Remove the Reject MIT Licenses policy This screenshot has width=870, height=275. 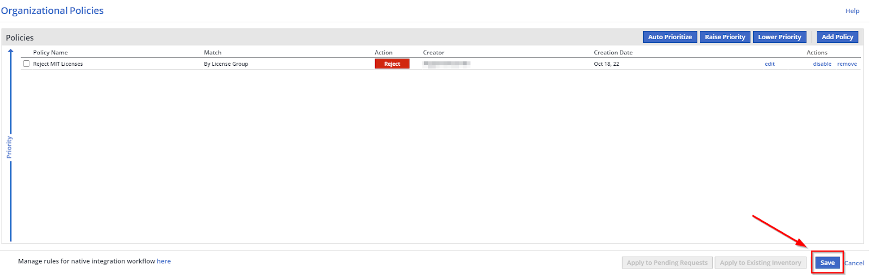(x=847, y=64)
